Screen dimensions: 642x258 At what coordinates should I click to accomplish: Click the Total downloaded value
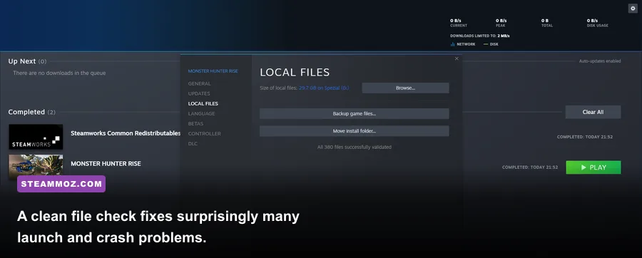(544, 21)
